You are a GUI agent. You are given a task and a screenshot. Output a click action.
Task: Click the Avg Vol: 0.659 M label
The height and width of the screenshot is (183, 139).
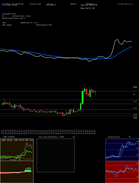point(89,5)
